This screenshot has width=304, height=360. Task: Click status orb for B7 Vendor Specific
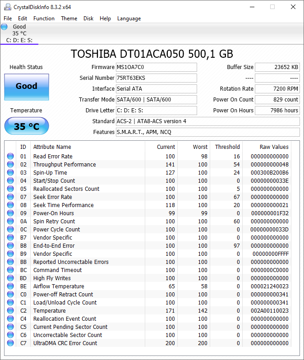tap(10, 237)
